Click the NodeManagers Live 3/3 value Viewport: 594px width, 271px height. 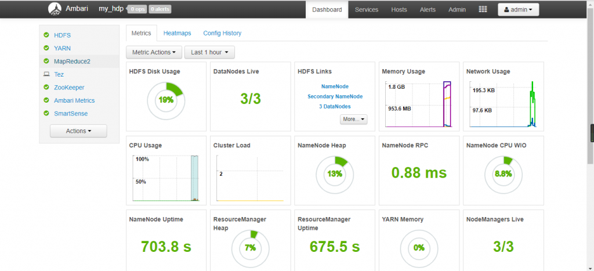(504, 247)
